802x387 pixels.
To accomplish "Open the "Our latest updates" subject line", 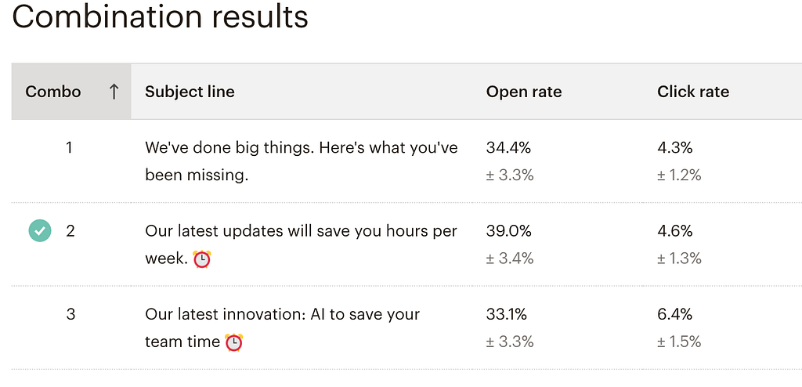I will point(301,231).
